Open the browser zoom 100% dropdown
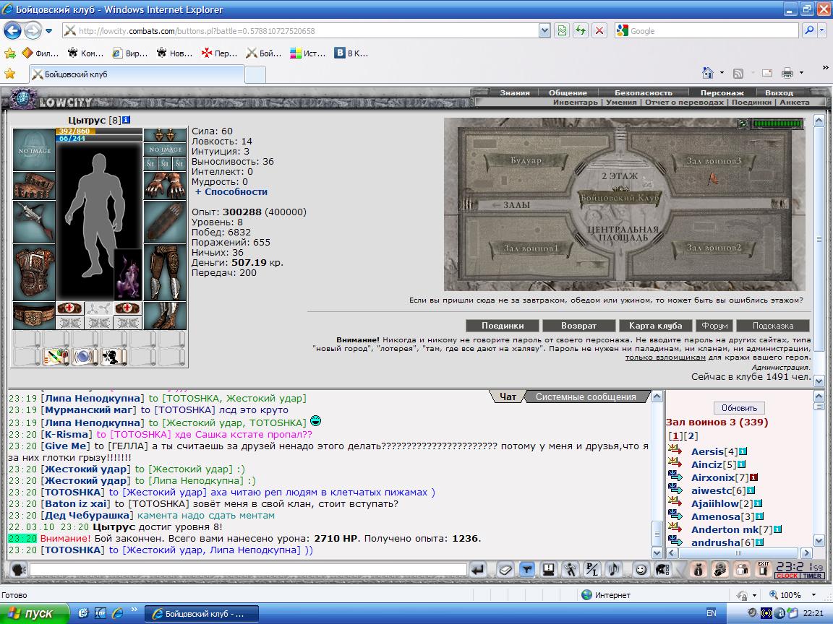 (813, 595)
